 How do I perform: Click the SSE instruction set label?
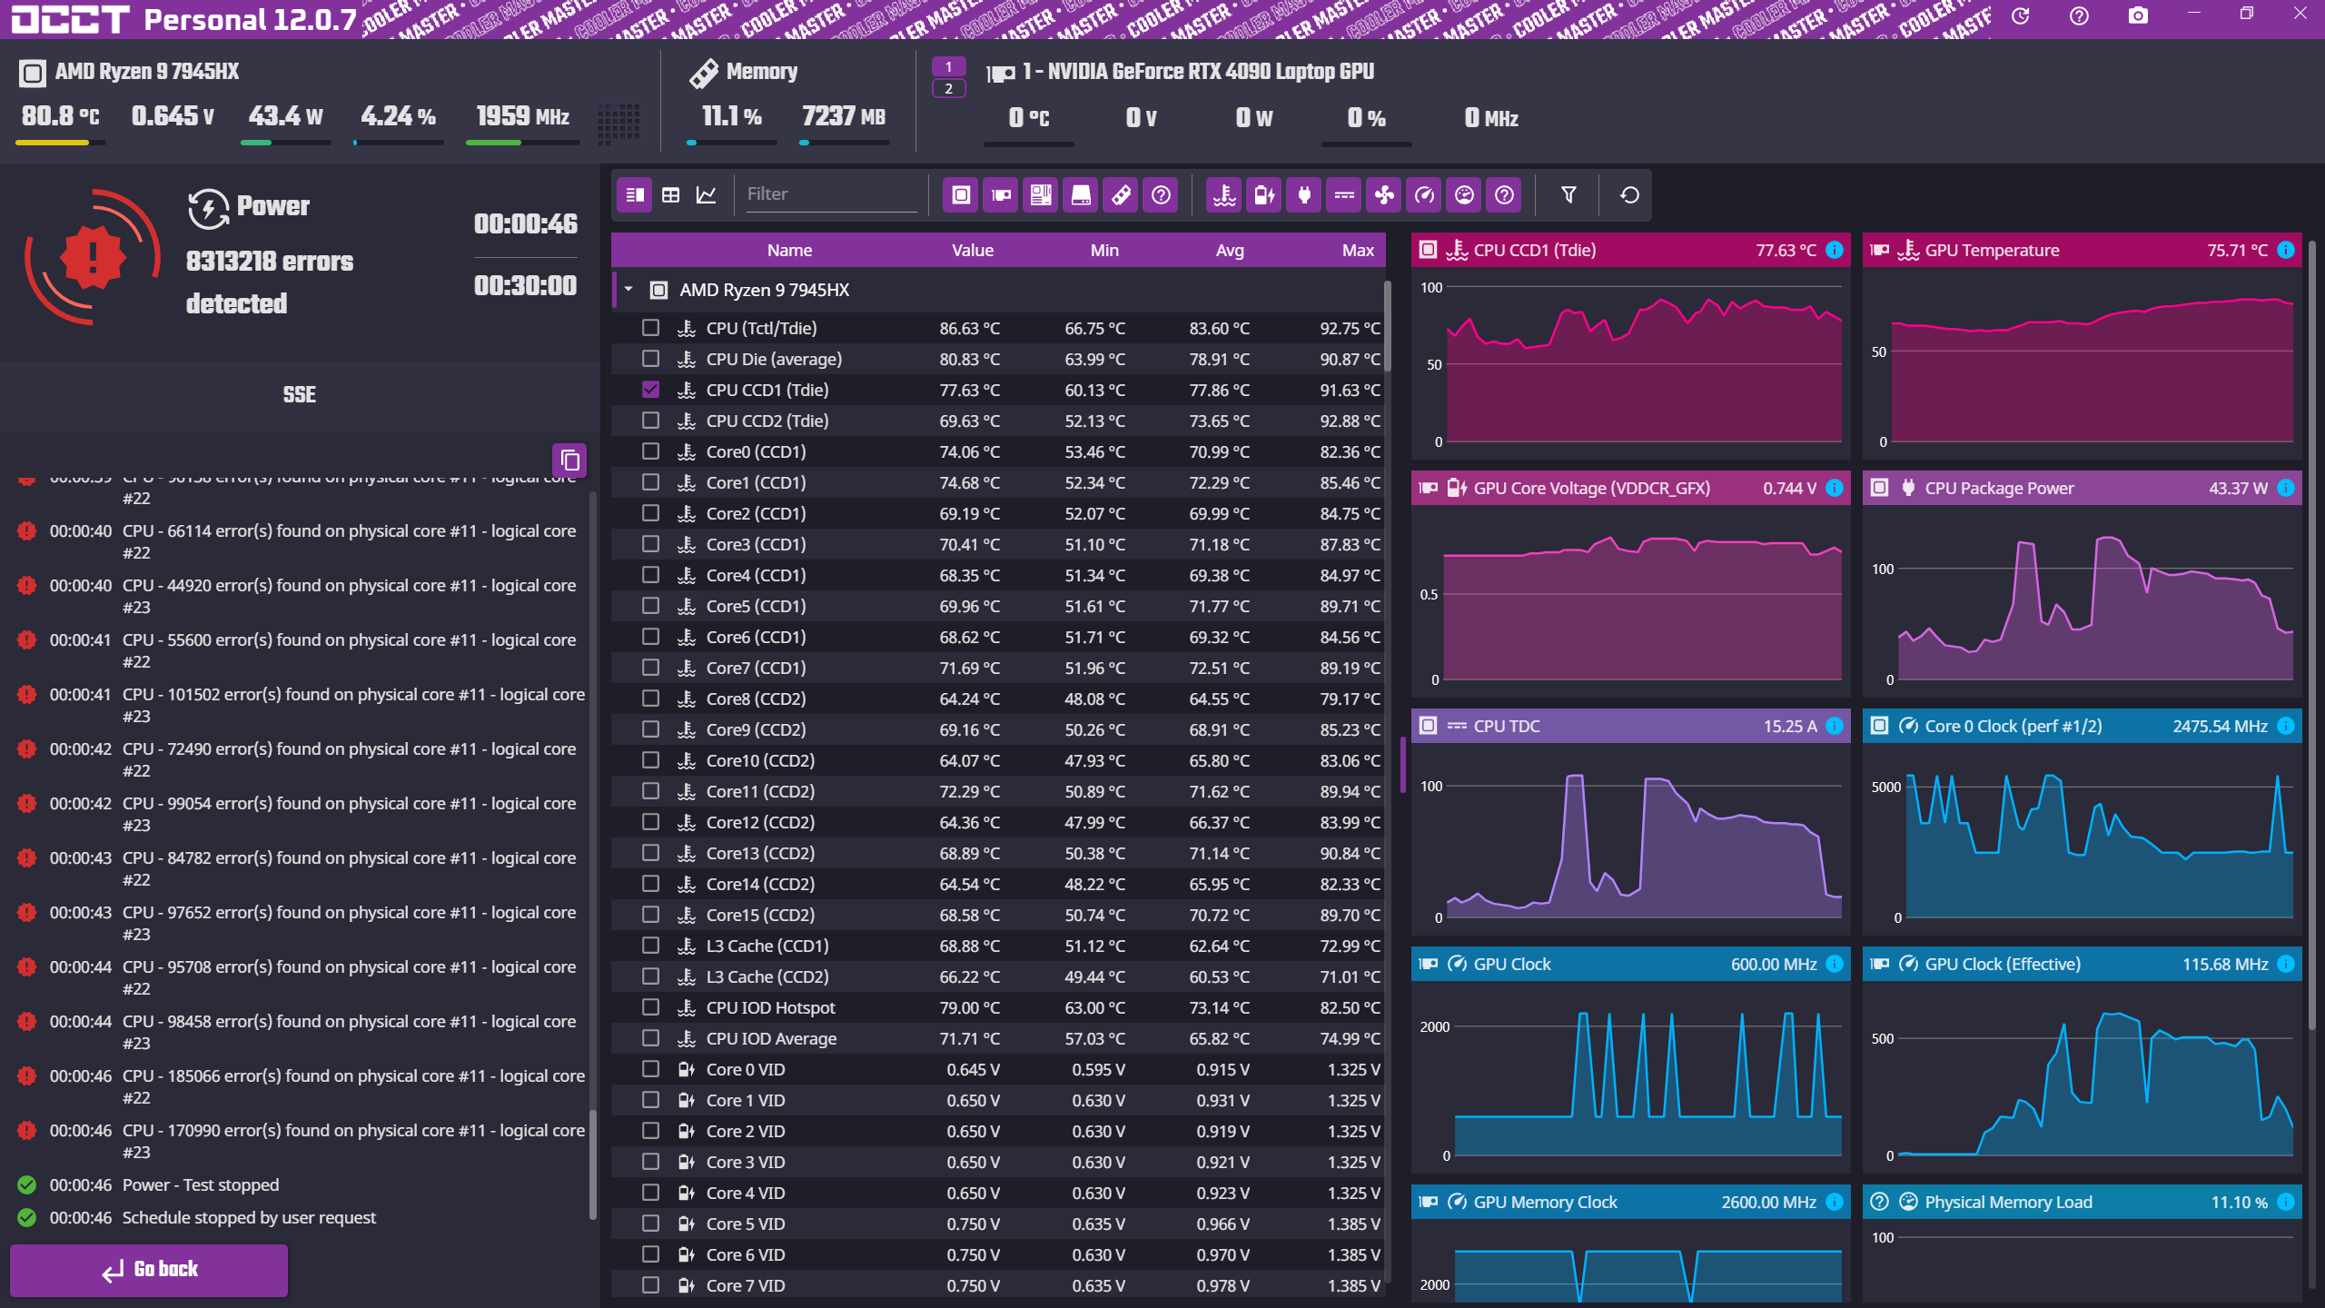(x=299, y=395)
